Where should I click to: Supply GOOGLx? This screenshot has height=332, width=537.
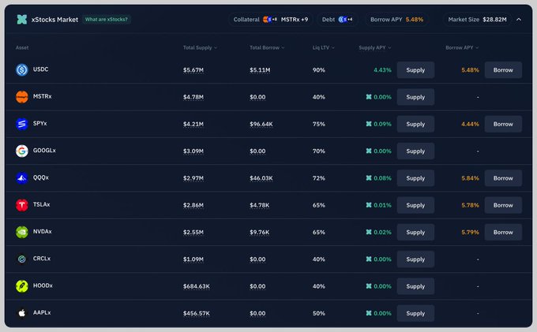pos(415,151)
